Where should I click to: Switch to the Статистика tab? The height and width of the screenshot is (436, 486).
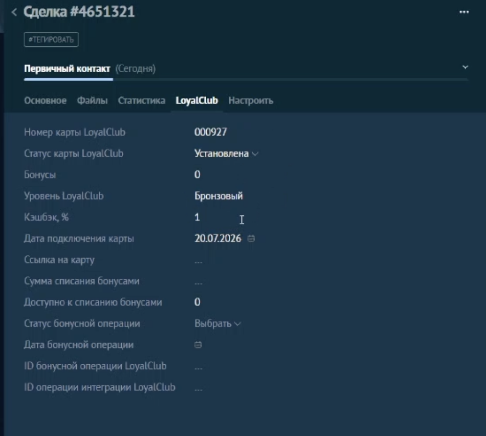coord(141,101)
